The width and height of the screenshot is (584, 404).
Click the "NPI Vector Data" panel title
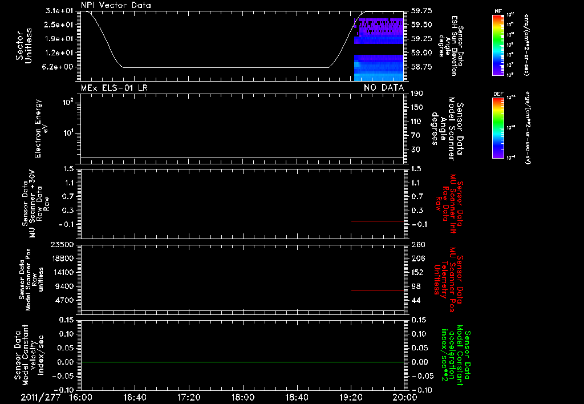coord(116,5)
